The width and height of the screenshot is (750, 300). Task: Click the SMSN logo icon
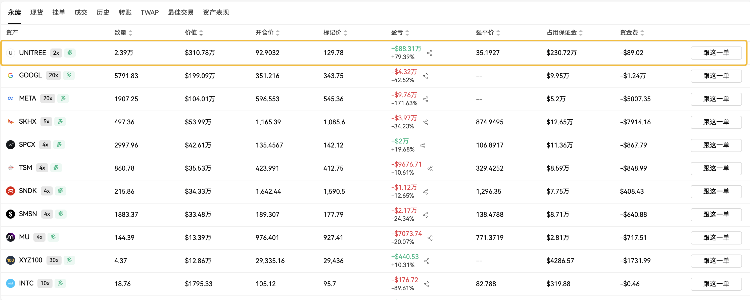pyautogui.click(x=11, y=214)
